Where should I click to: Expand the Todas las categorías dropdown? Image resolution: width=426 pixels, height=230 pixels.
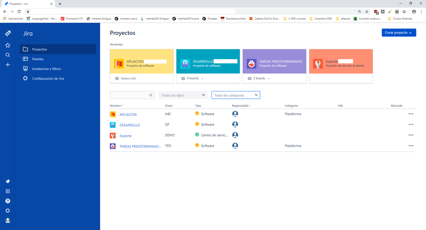(x=235, y=95)
